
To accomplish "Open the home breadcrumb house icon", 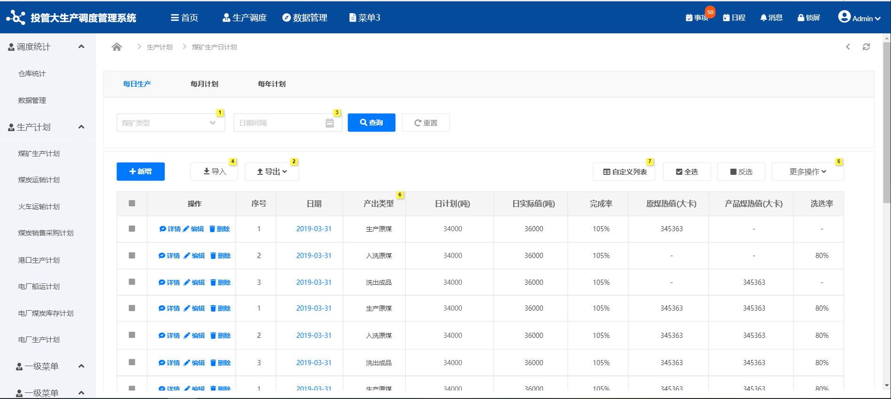I will (x=117, y=47).
